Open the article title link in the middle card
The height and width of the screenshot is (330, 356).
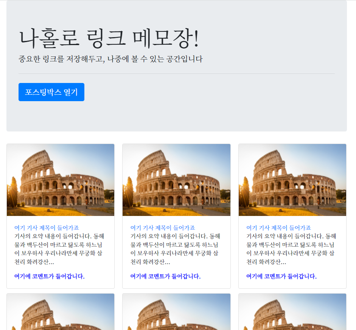163,228
